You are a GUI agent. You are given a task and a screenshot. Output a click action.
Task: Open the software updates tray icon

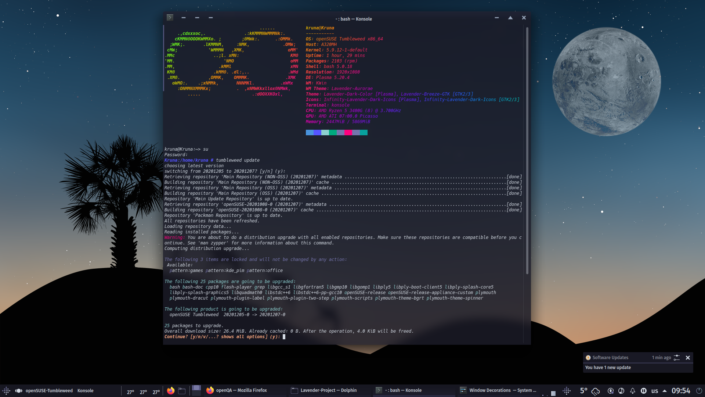tap(611, 391)
